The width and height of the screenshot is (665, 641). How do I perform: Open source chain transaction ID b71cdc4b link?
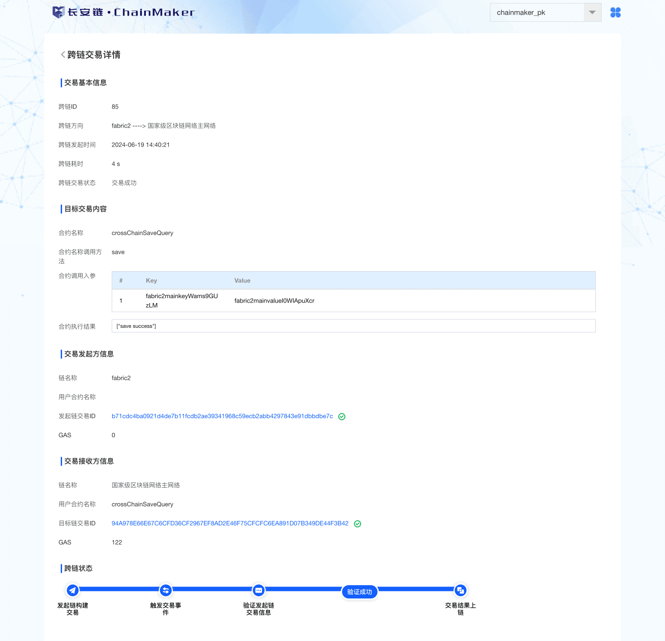[222, 416]
